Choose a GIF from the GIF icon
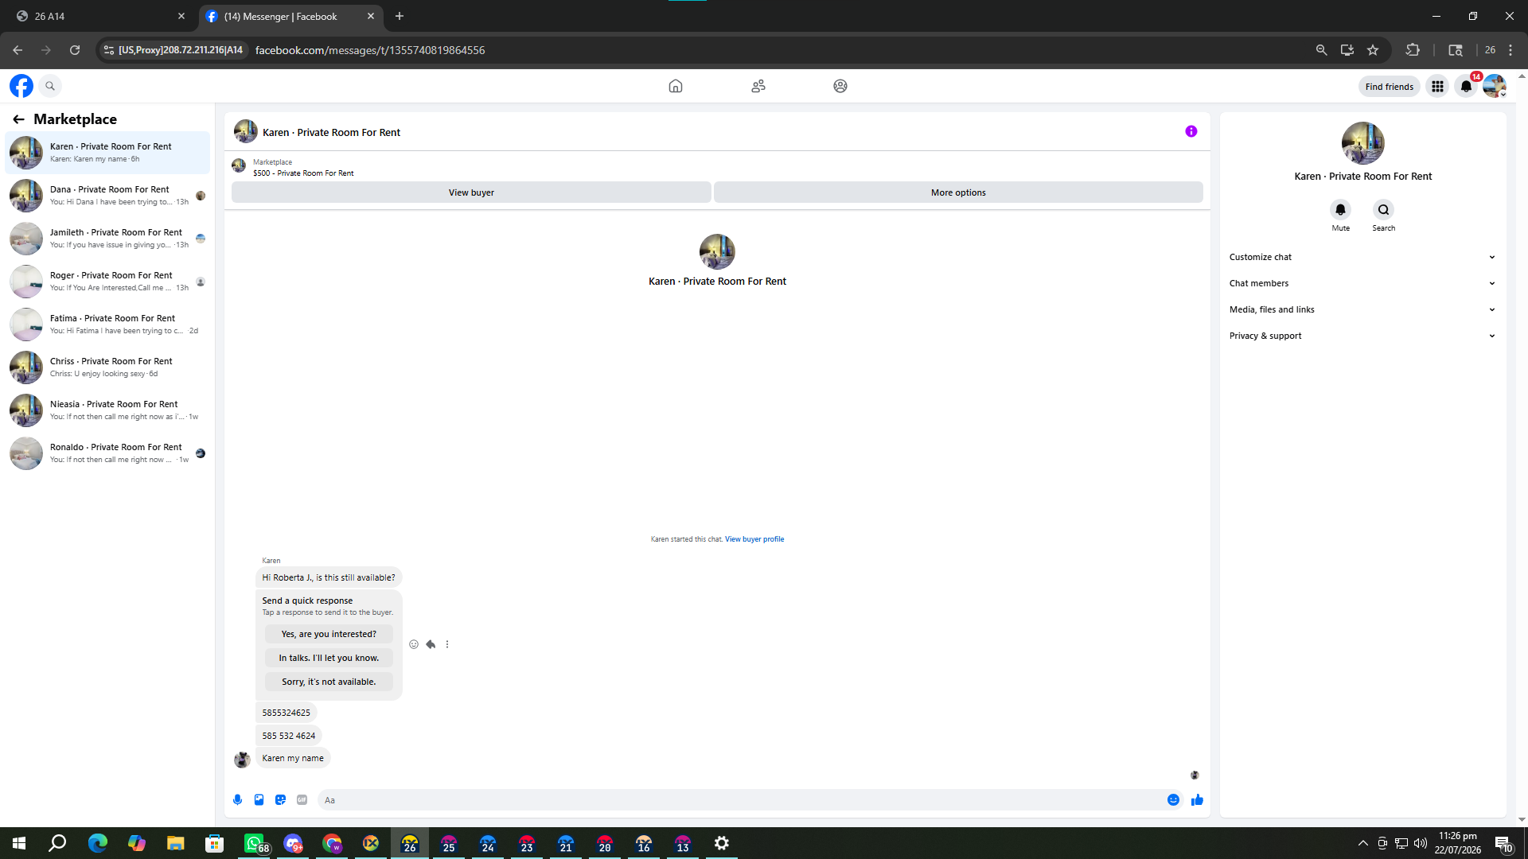Screen dimensions: 1528x859 [x=302, y=800]
